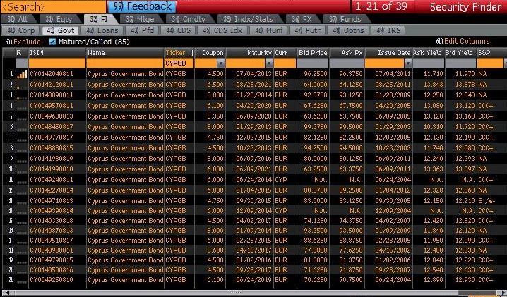
Task: Select the IRS sub-tab
Action: point(389,30)
